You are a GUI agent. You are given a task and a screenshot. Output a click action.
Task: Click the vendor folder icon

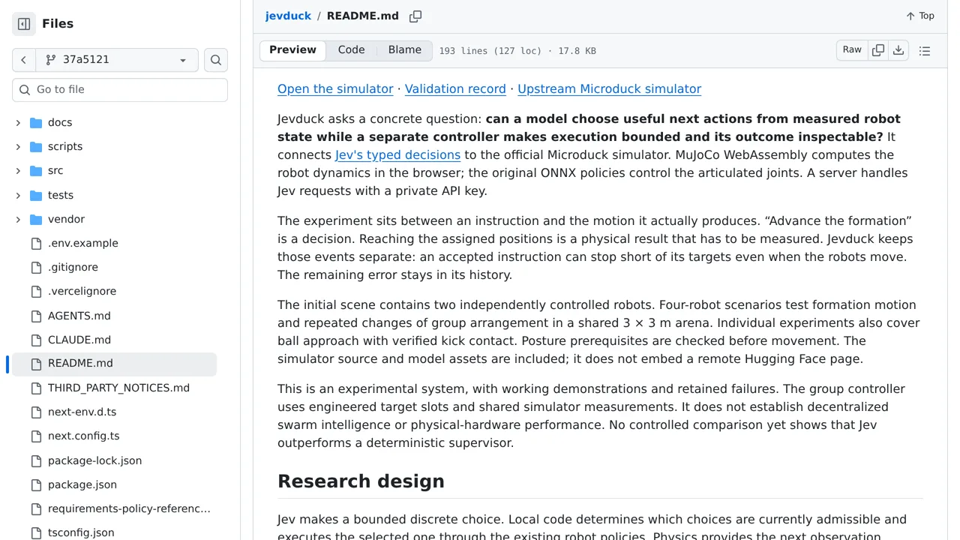point(36,220)
